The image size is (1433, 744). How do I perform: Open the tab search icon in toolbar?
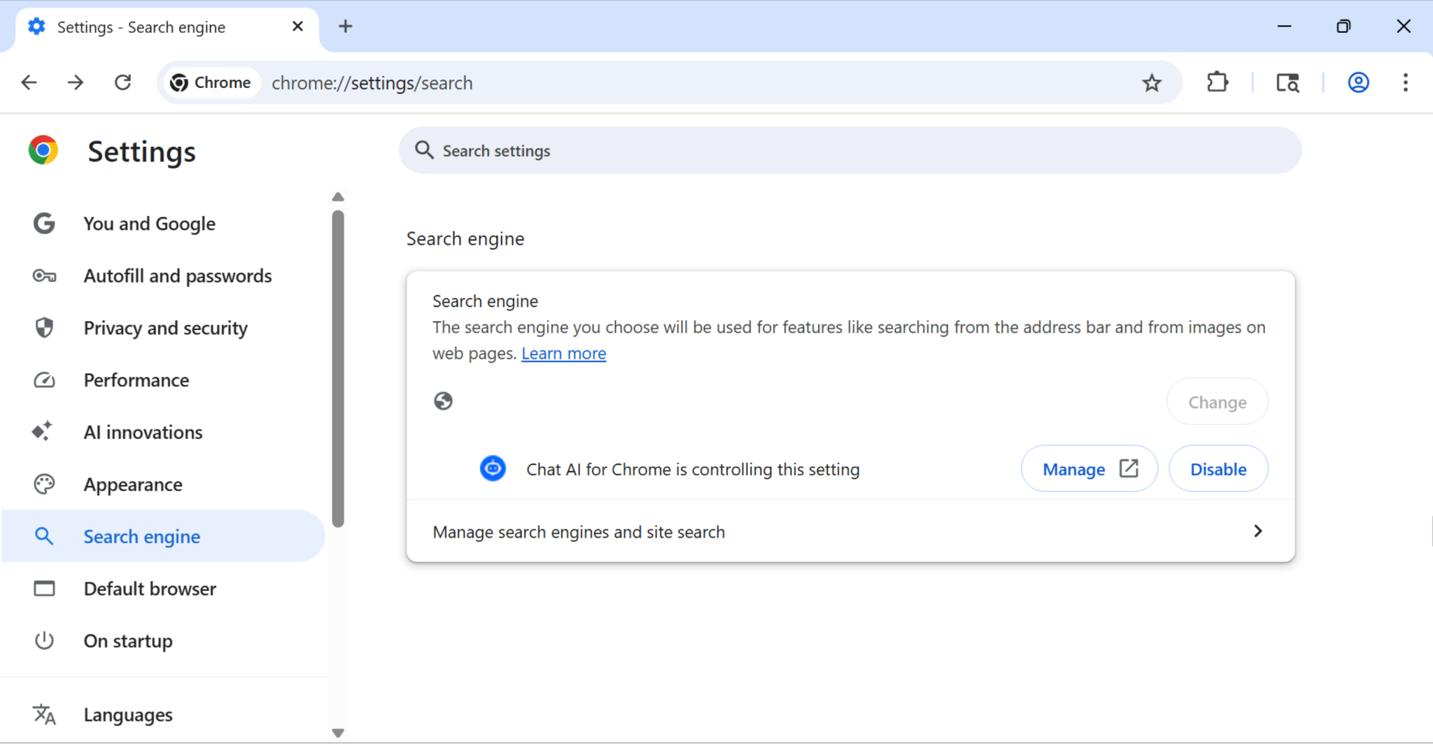pos(1287,83)
